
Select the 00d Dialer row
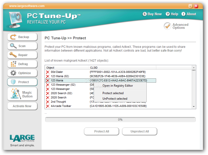(101, 72)
